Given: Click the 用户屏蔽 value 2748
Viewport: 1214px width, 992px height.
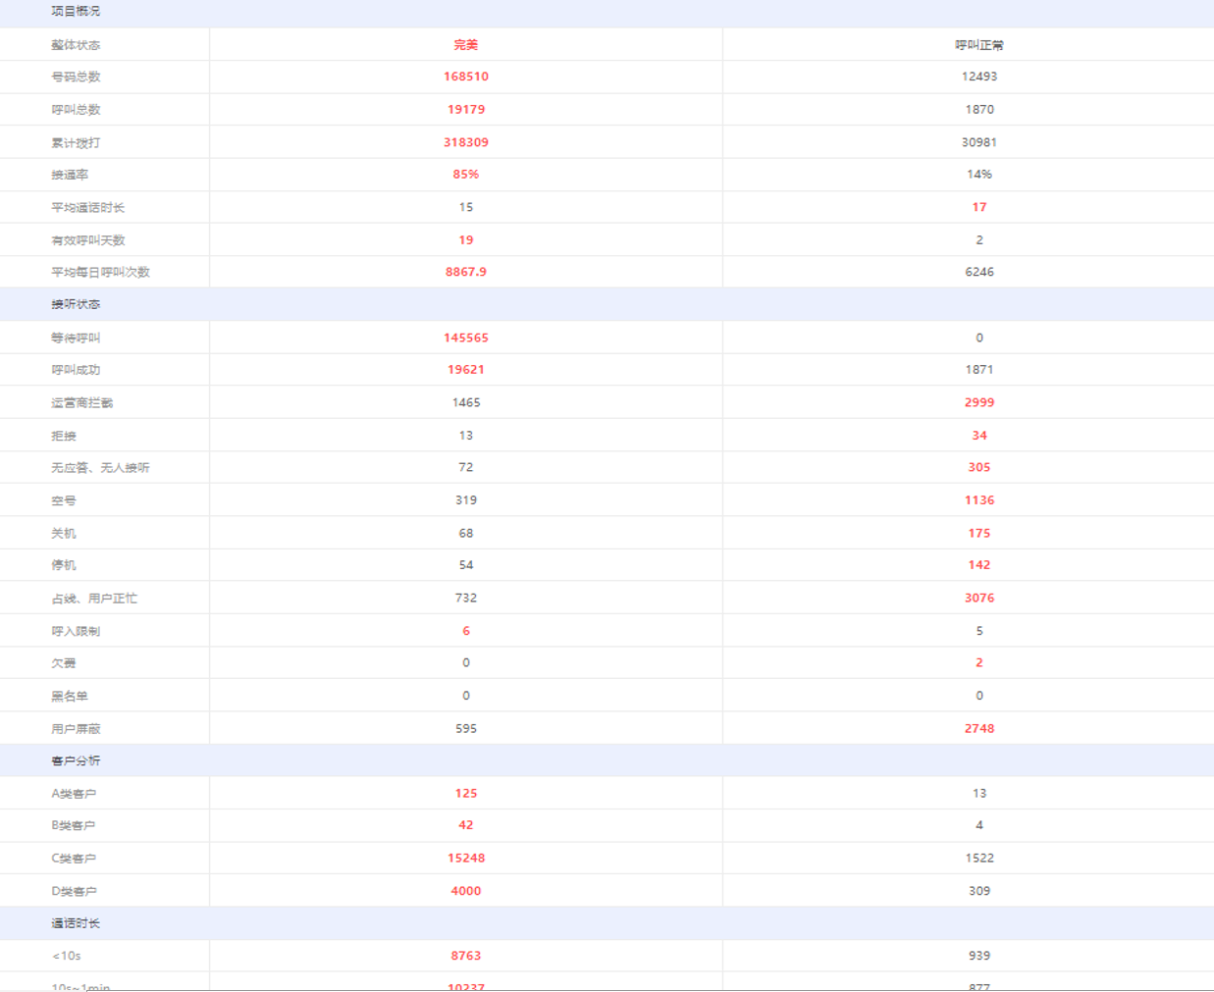Looking at the screenshot, I should point(978,729).
